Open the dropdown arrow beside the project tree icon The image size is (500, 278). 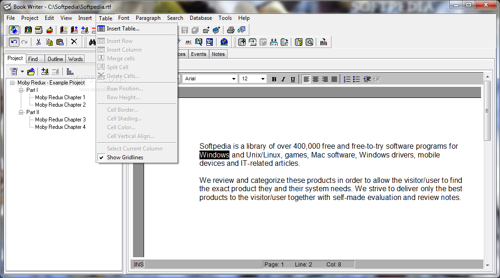[x=22, y=72]
